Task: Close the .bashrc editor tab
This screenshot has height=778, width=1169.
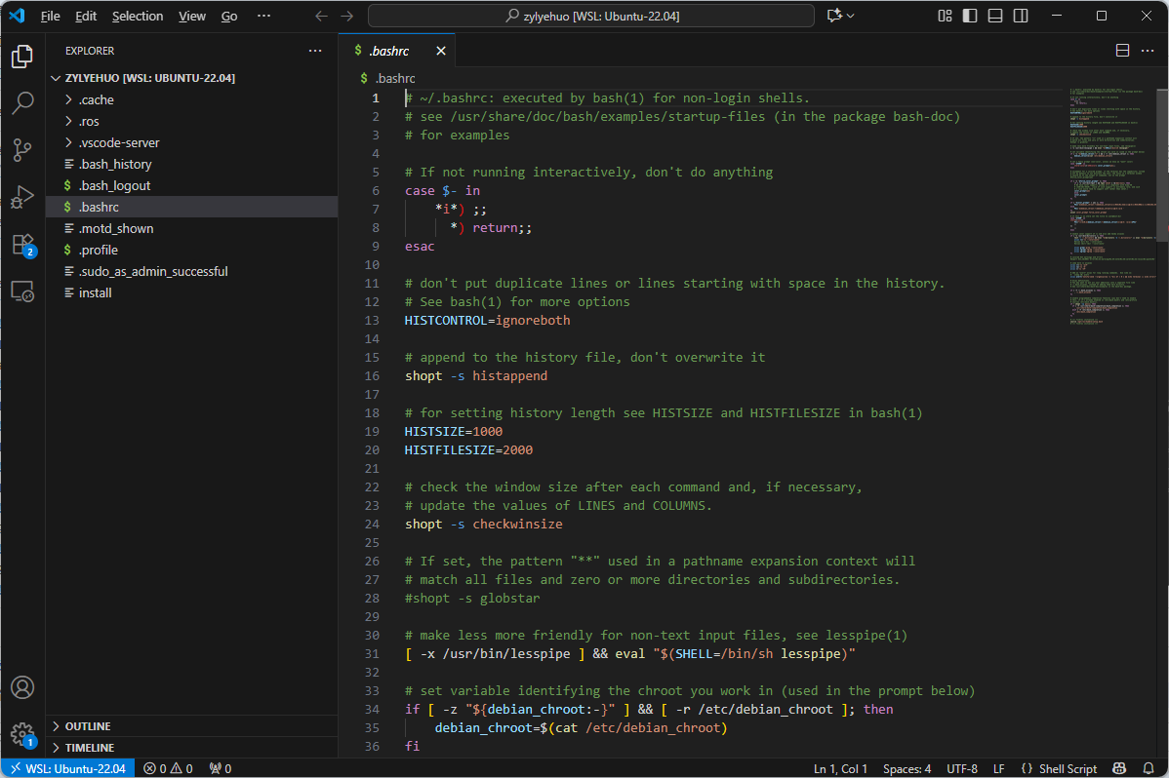Action: point(441,51)
